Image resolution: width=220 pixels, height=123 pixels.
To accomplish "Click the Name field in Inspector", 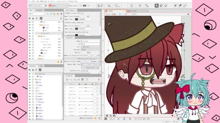I will click(90, 41).
